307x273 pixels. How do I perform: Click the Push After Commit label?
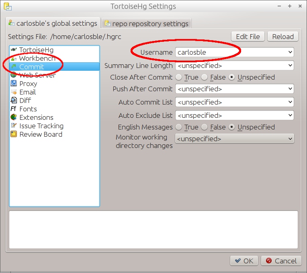[x=143, y=89]
